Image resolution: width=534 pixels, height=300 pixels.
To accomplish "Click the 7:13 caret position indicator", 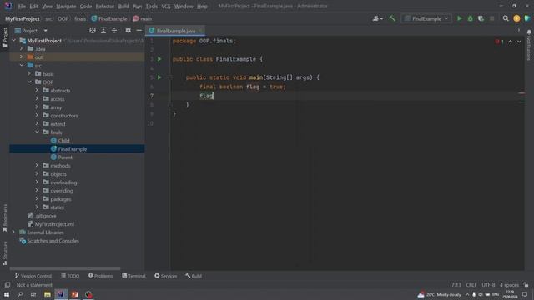I will pos(456,285).
